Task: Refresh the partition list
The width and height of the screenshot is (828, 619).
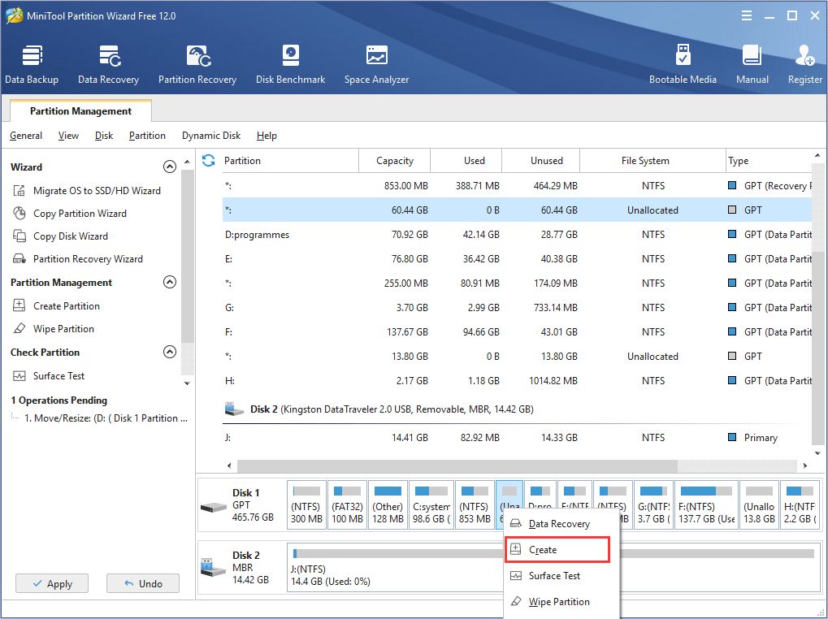Action: point(209,160)
